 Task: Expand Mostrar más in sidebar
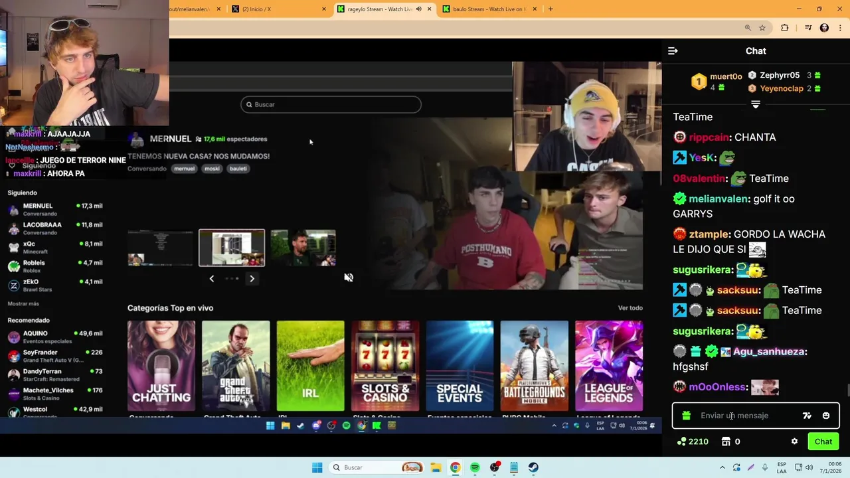(x=23, y=303)
